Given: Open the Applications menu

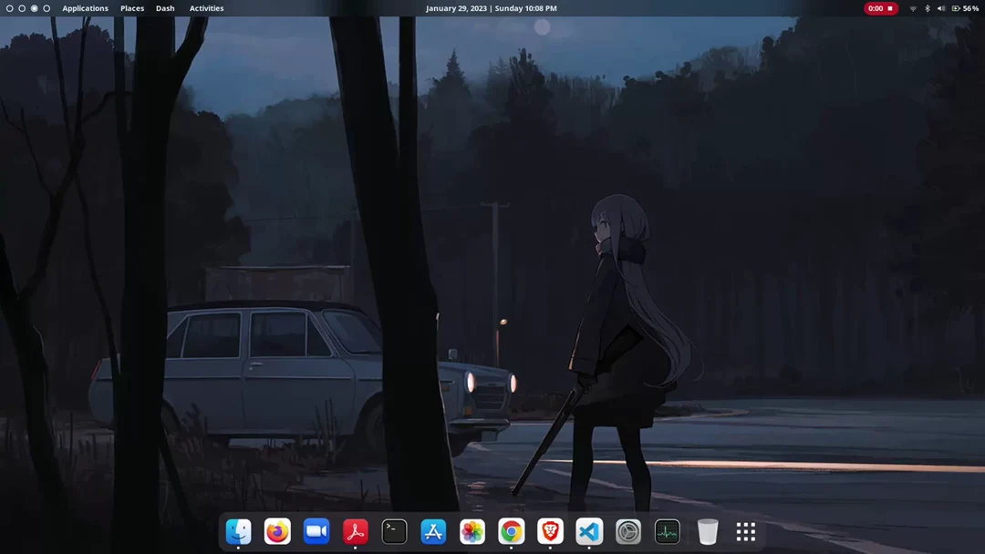Looking at the screenshot, I should coord(85,8).
